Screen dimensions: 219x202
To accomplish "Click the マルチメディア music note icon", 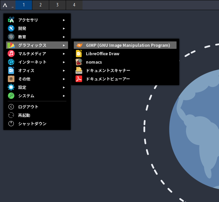I will point(11,54).
